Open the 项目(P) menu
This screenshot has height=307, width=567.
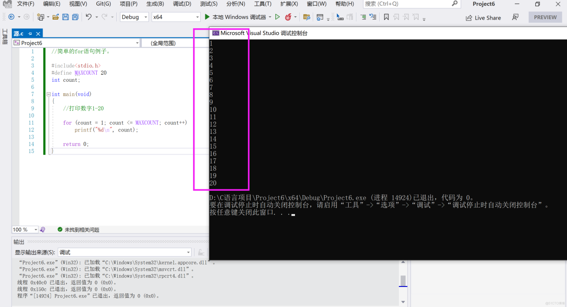tap(129, 4)
